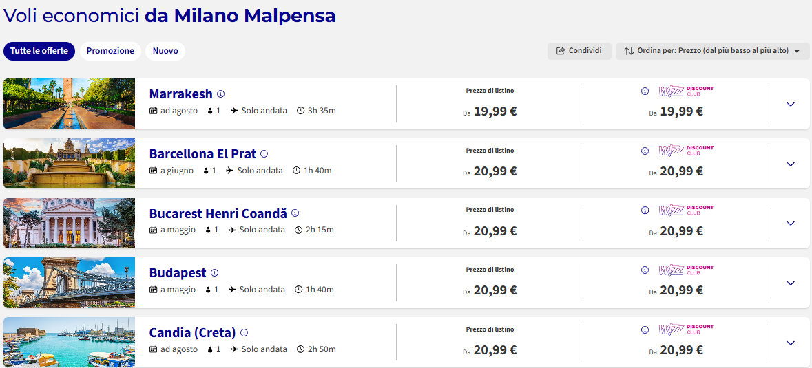Switch to the 'Promozione' filter tab

[110, 51]
